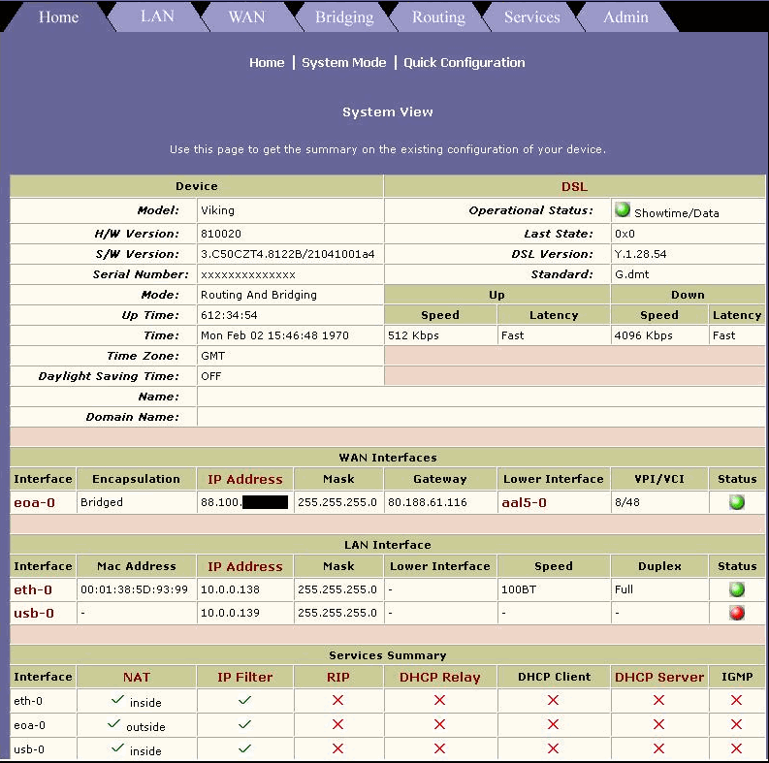Click IGMP red cross for usb-0 row
769x763 pixels.
736,748
